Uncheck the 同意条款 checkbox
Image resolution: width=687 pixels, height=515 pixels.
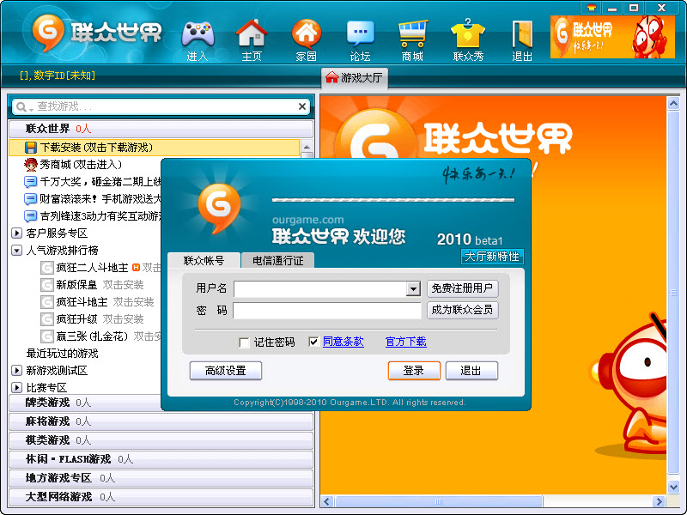313,342
